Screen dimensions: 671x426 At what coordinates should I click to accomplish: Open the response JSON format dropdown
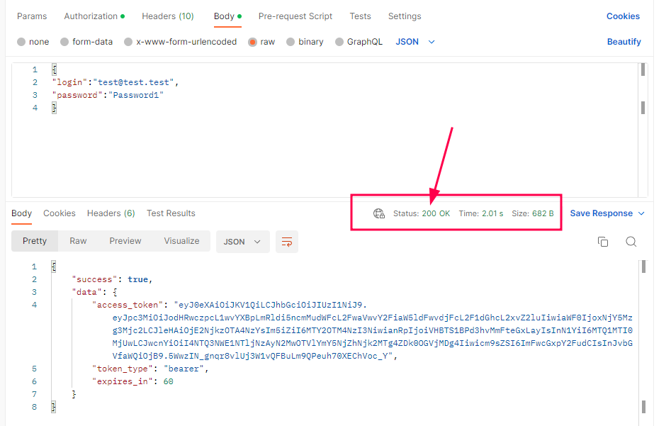(242, 242)
